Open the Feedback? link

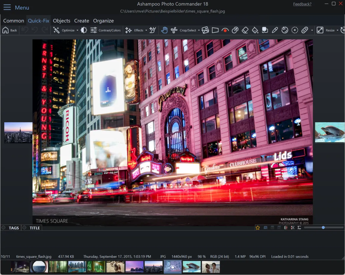(302, 4)
